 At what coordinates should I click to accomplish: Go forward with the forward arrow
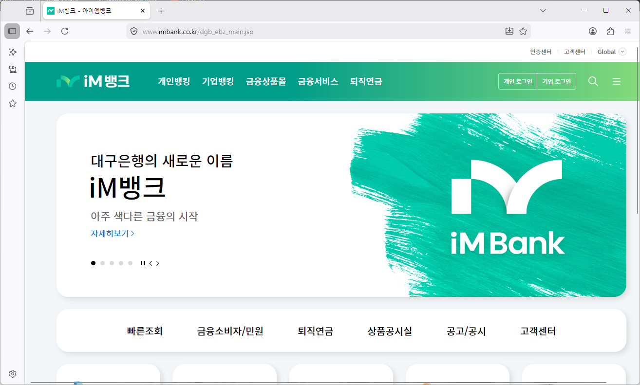coord(47,31)
